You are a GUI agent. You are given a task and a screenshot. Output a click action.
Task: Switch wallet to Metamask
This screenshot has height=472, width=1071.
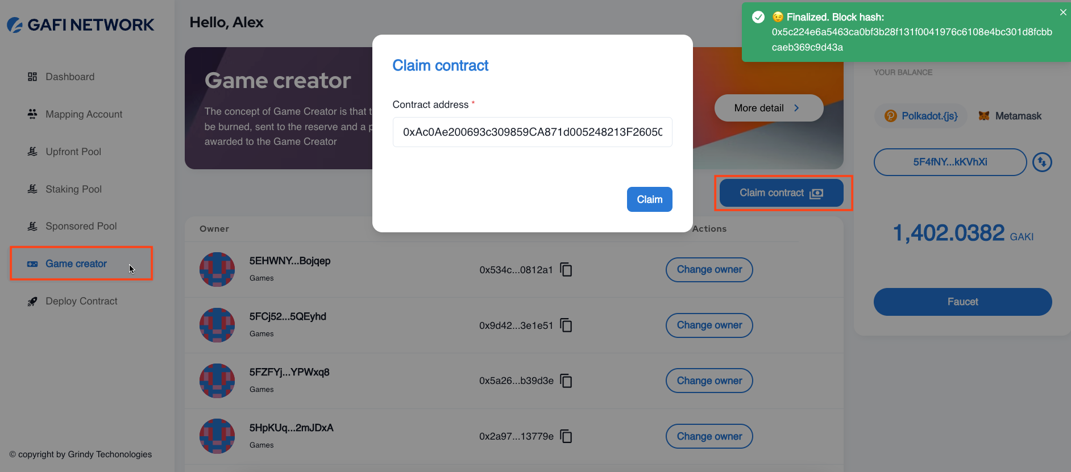click(x=1010, y=116)
